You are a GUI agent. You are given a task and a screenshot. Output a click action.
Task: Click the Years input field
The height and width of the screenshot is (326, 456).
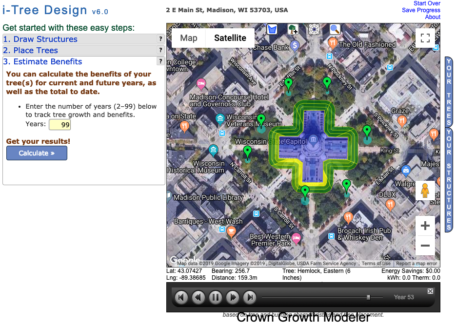click(x=59, y=125)
